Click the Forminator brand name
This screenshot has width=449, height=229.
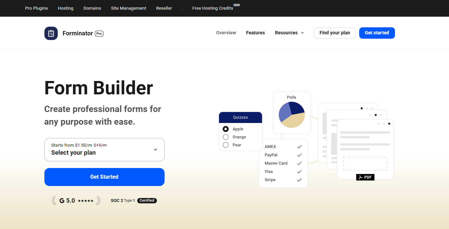[78, 33]
